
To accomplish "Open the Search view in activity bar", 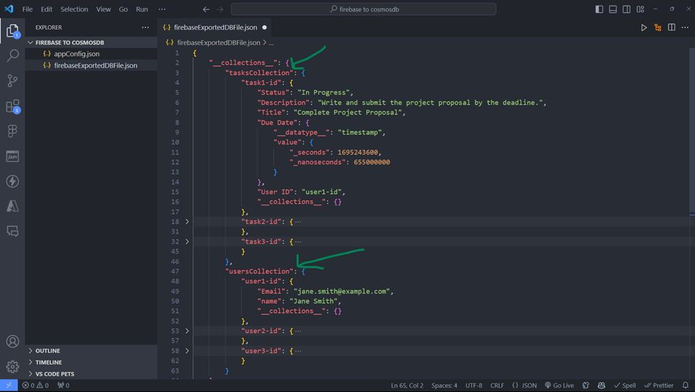I will (13, 56).
